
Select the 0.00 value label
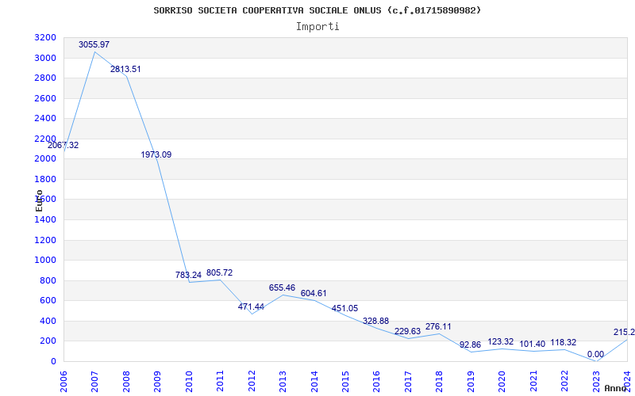click(596, 354)
